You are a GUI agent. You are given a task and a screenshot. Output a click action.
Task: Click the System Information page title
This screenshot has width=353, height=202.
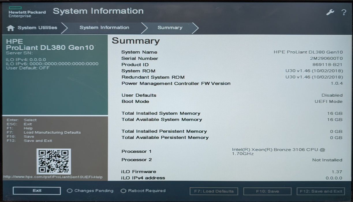(98, 11)
